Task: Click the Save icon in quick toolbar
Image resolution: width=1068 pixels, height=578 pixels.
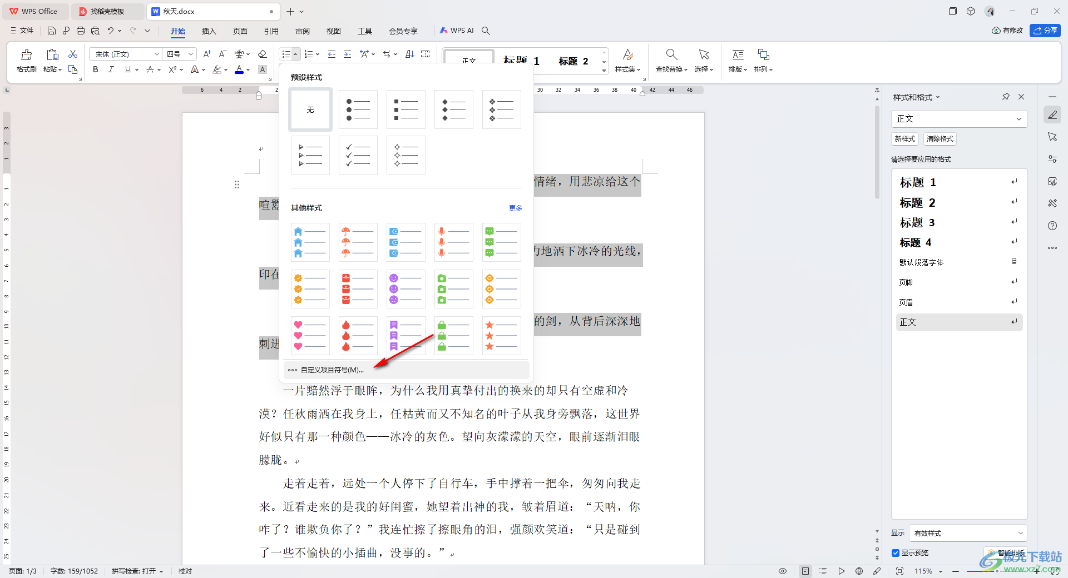Action: click(x=52, y=31)
